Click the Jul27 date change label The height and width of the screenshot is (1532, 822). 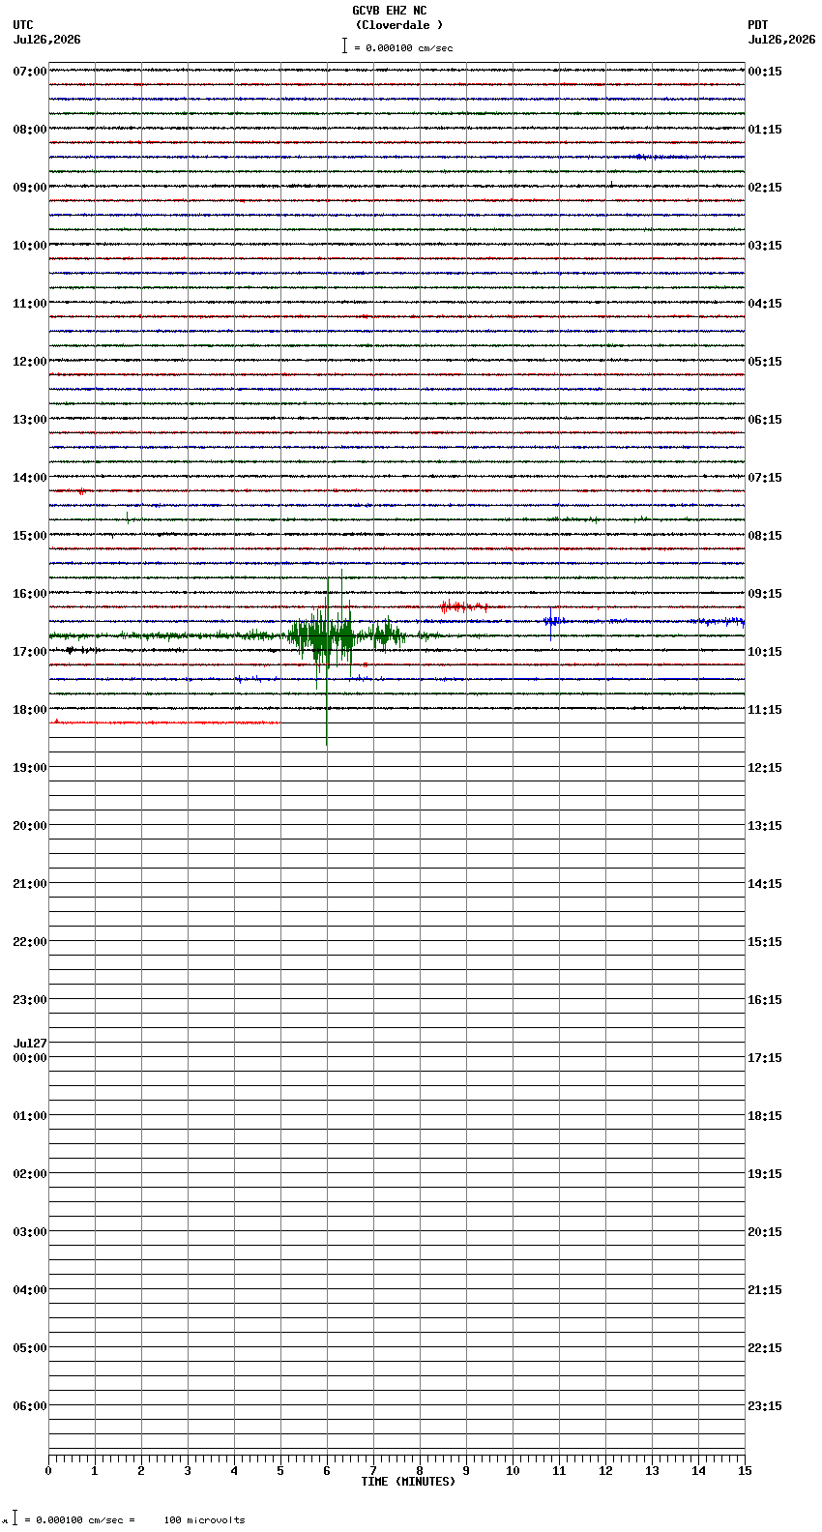point(30,1044)
